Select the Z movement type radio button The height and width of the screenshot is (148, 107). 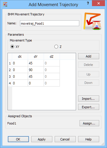[56, 47]
